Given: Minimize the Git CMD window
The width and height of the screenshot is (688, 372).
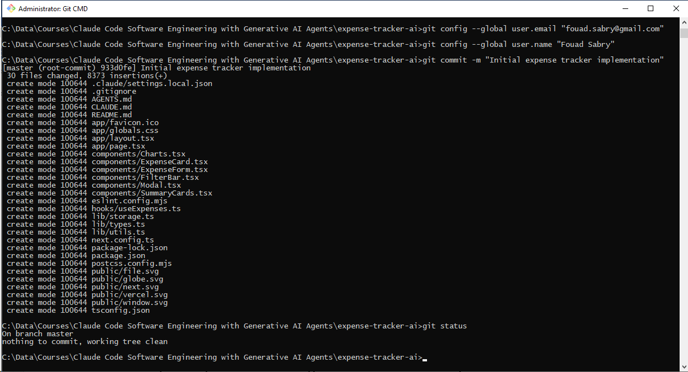Looking at the screenshot, I should click(625, 8).
